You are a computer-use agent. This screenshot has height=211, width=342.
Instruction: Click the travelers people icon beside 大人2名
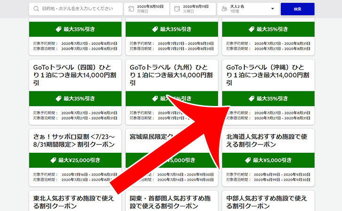coord(224,9)
